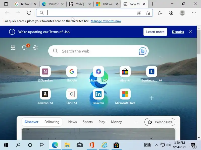The image size is (201, 150).
Task: Open the Booking.com quick link
Action: [x=152, y=74]
